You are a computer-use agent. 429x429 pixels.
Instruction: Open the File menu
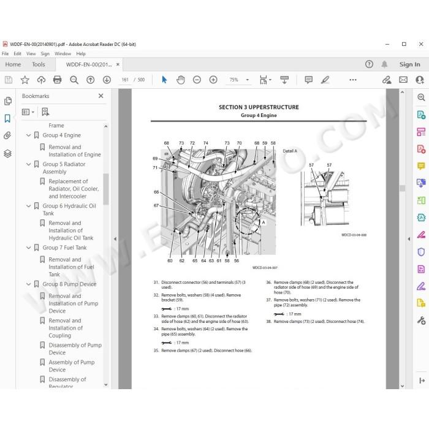point(5,54)
